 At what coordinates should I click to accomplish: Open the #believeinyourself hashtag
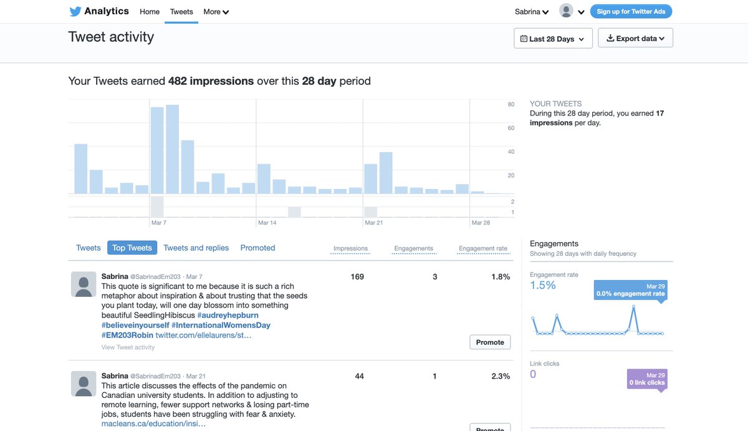(135, 326)
